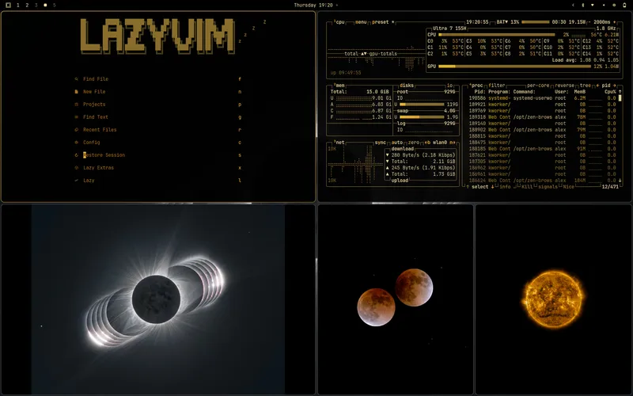Open clock dropdown arrow next to Thursday 19:20
Screen dimensions: 633x396
tap(337, 6)
